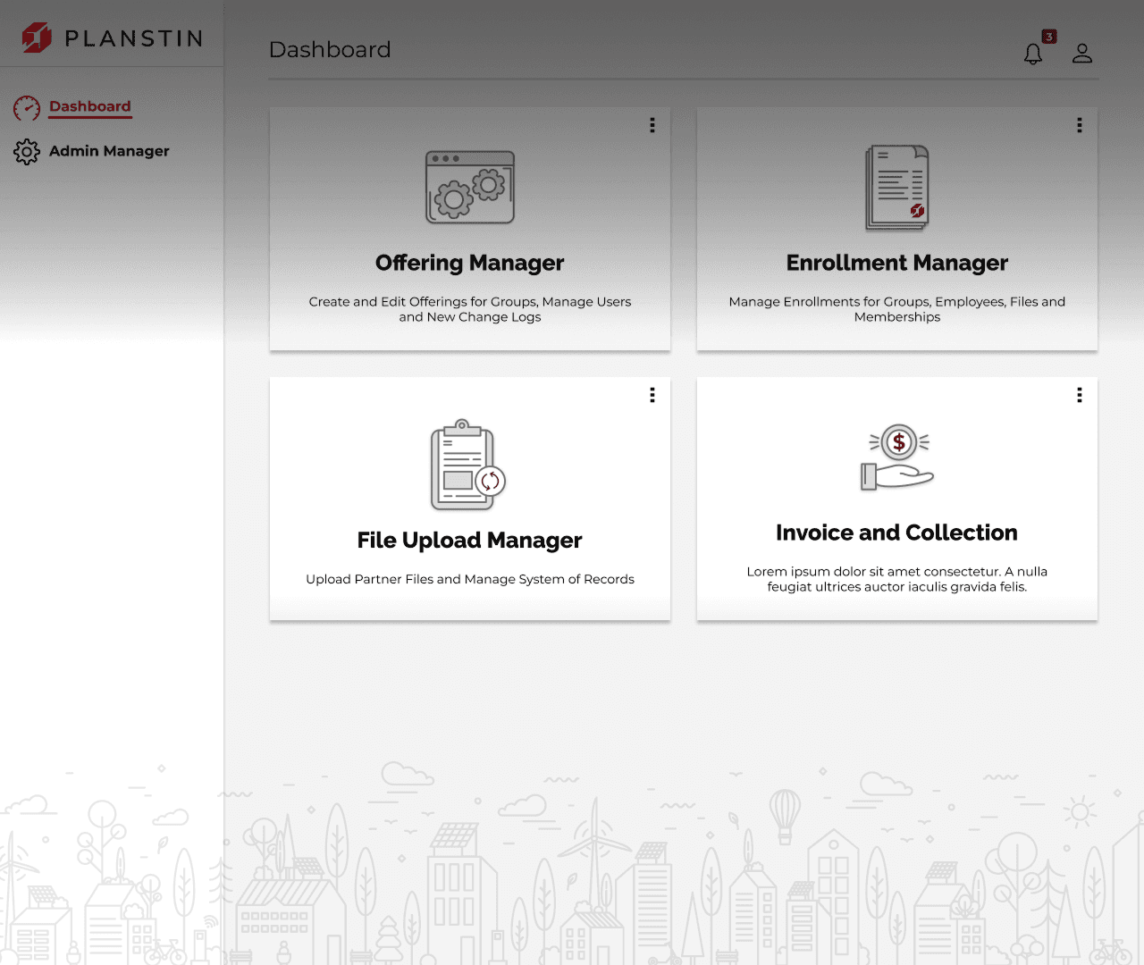Click the PLANSTIN brand wordmark
This screenshot has height=965, width=1144.
click(134, 38)
